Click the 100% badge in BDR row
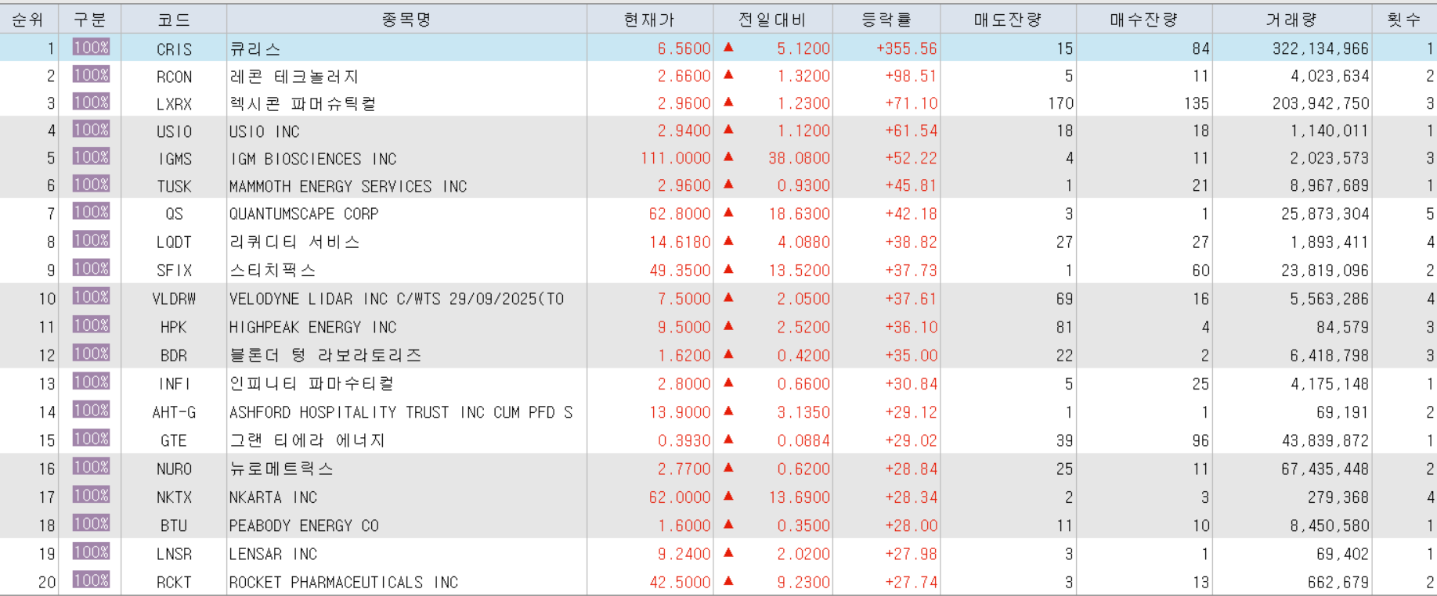Viewport: 1437px width, 596px height. click(91, 354)
